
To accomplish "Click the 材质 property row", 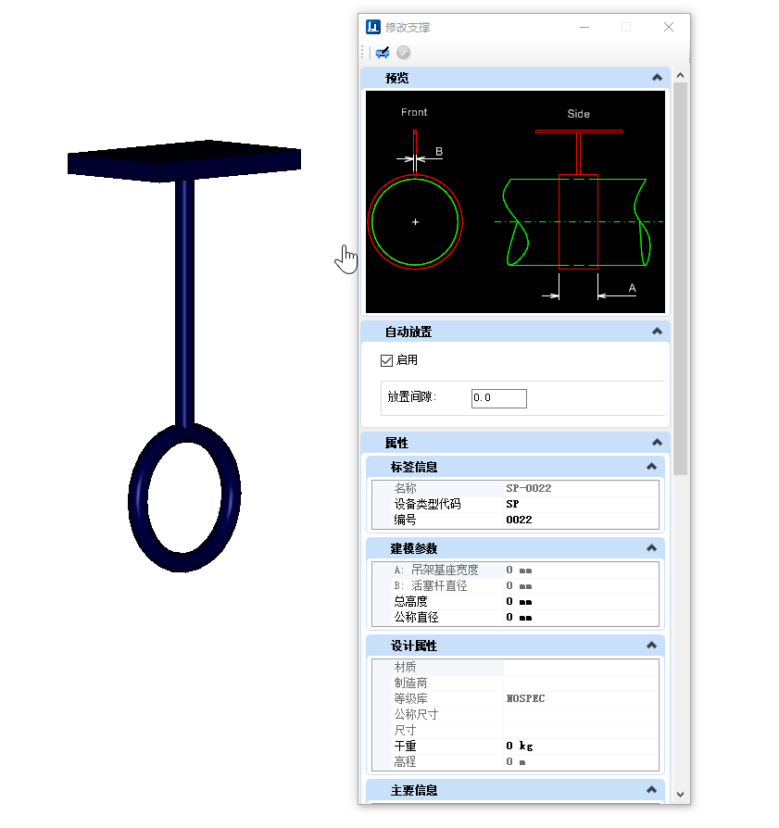I will coord(515,668).
